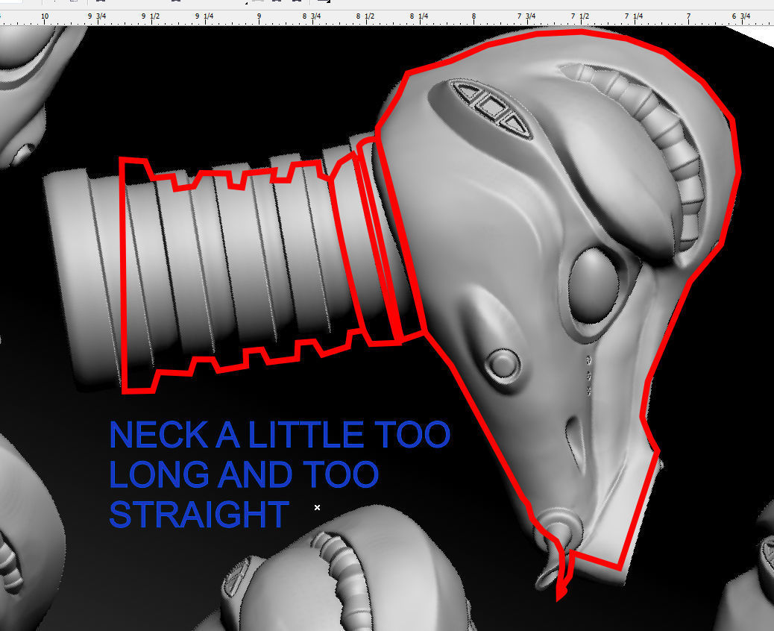Click the '8 3/4' ruler label
774x631 pixels.
312,16
